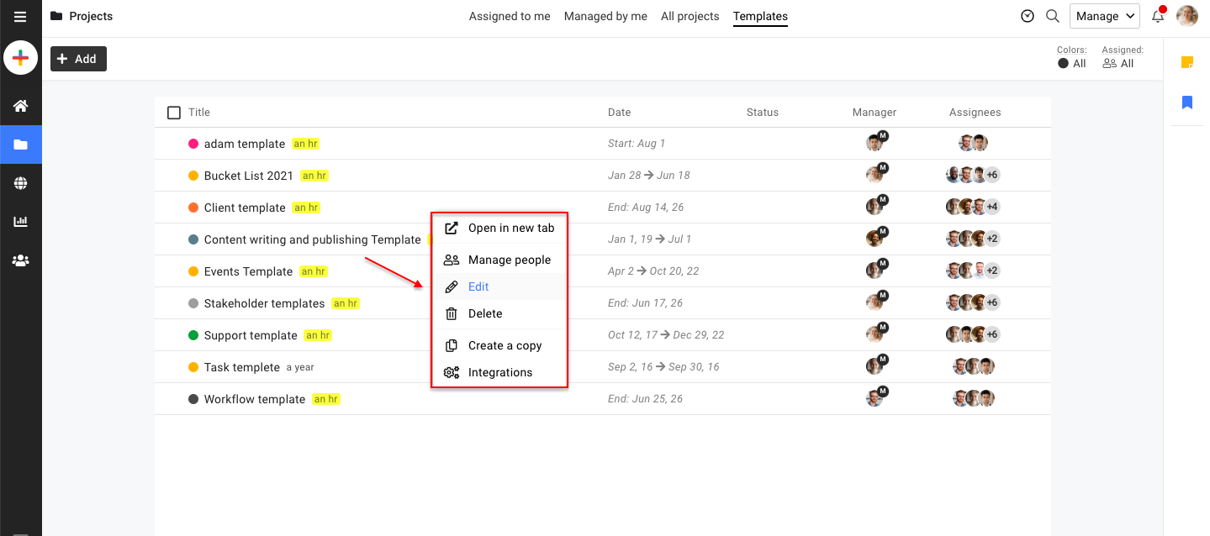The height and width of the screenshot is (536, 1210).
Task: Open Projects folder icon in sidebar
Action: 21,145
